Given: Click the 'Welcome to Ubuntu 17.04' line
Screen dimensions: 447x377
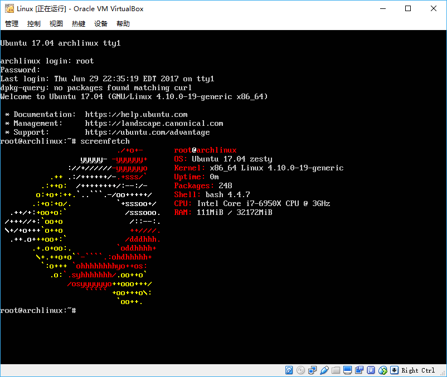Looking at the screenshot, I should (134, 97).
